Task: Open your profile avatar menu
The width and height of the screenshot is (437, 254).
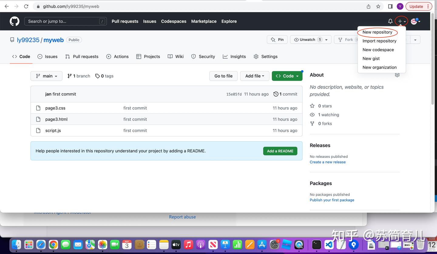Action: (x=415, y=21)
